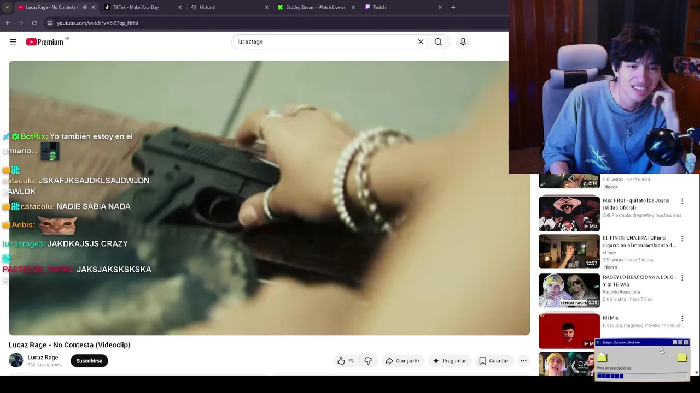Image resolution: width=700 pixels, height=393 pixels.
Task: Close the Saddey Stream tab
Action: pyautogui.click(x=353, y=7)
